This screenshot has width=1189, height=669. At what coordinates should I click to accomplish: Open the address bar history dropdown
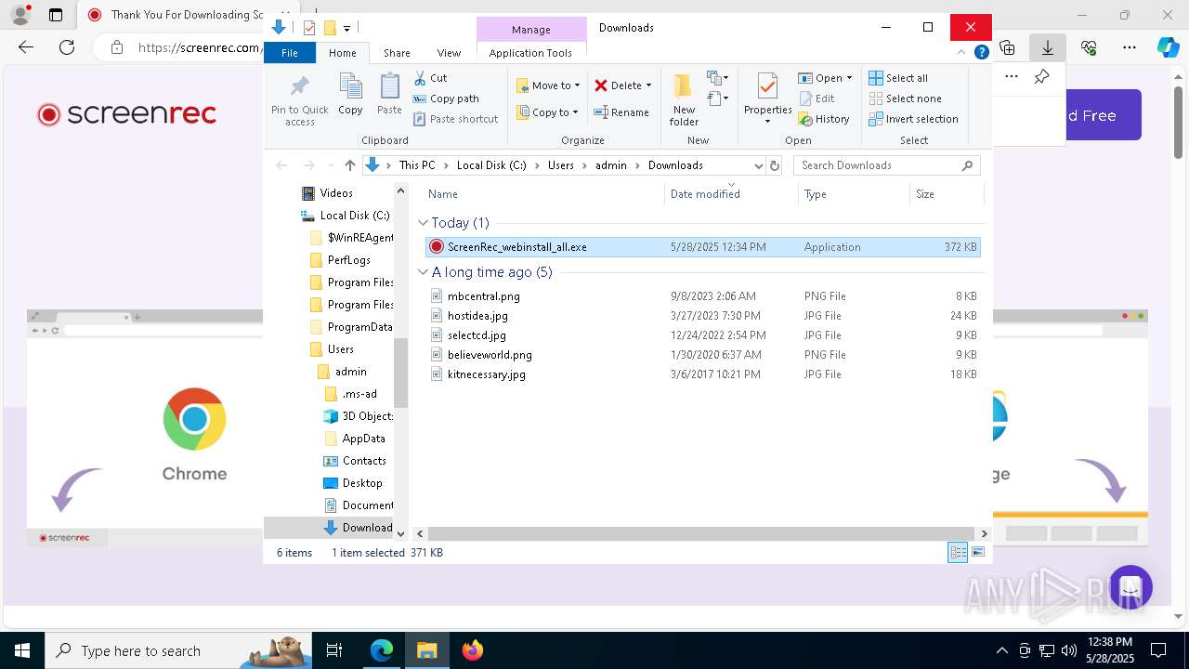(x=759, y=165)
